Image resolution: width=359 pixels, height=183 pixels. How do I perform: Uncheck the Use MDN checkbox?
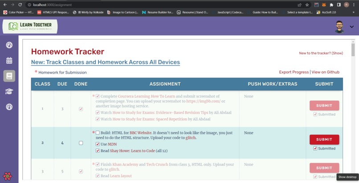tap(98, 144)
